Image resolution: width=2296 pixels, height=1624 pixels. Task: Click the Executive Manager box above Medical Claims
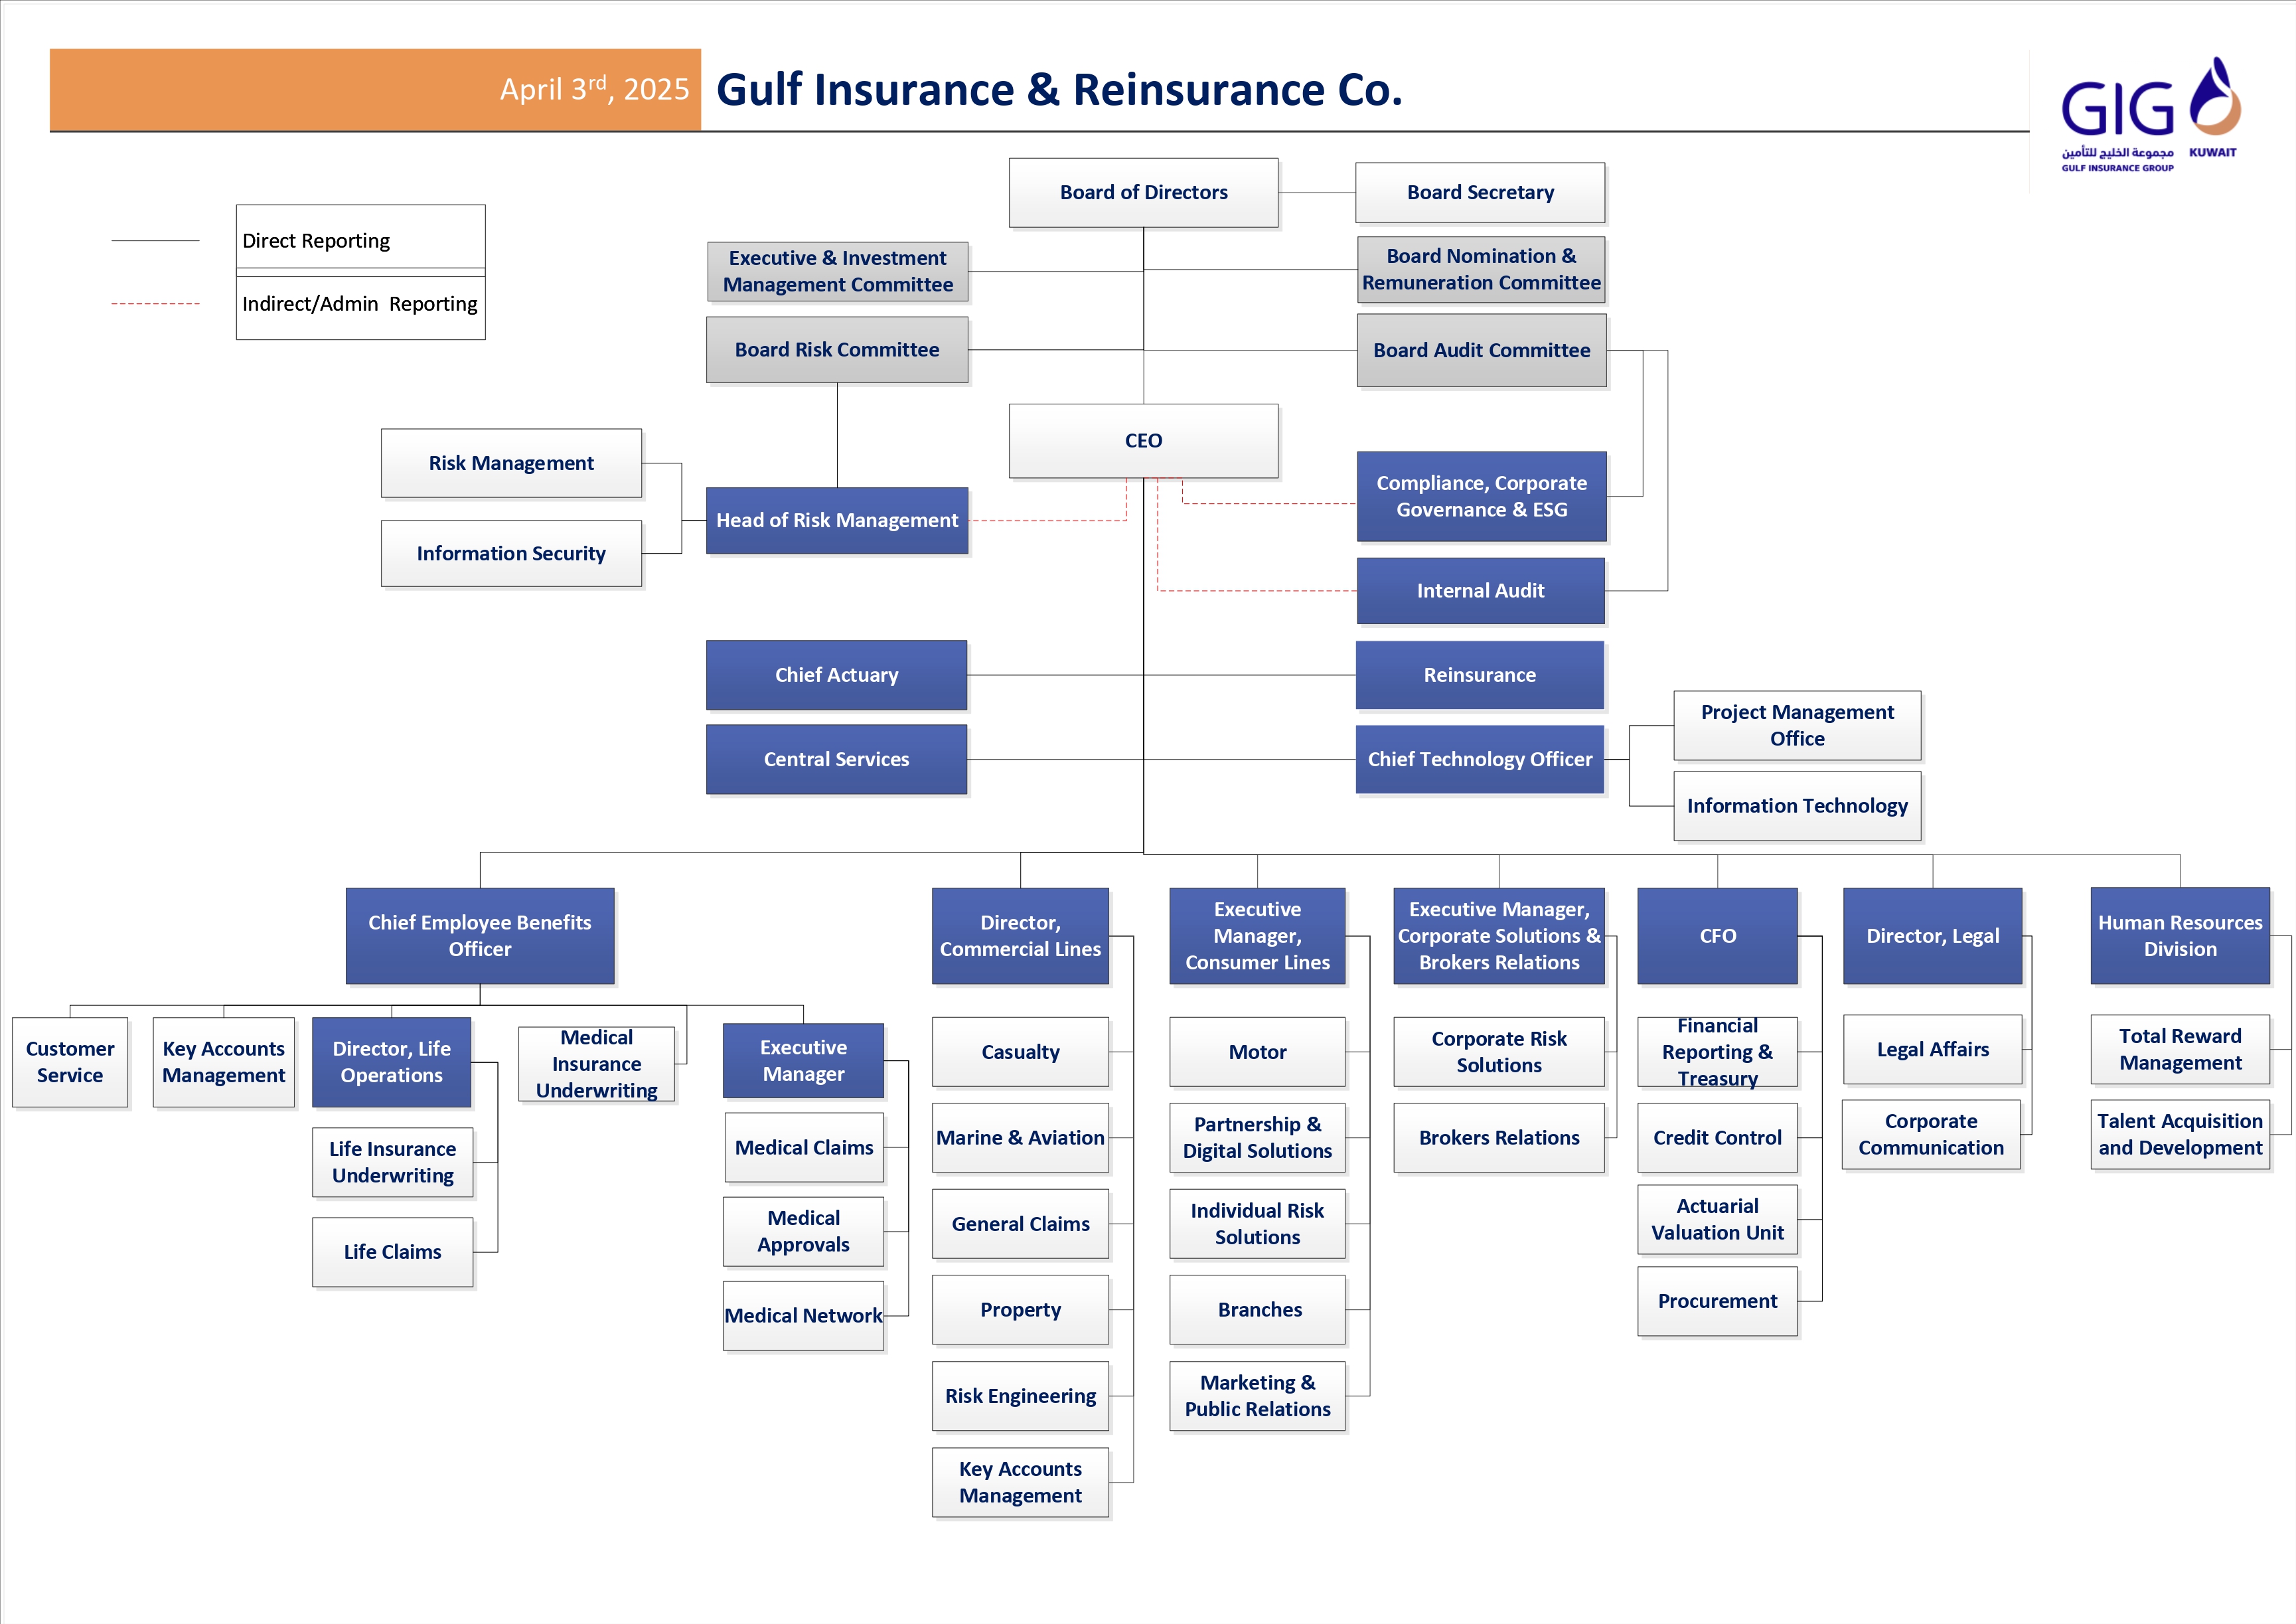click(803, 1060)
